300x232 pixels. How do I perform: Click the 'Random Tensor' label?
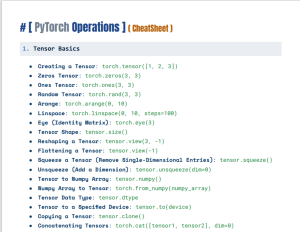[59, 94]
